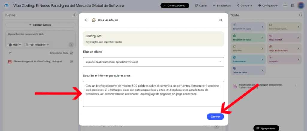Click the source search magnifier icon

(x=71, y=45)
